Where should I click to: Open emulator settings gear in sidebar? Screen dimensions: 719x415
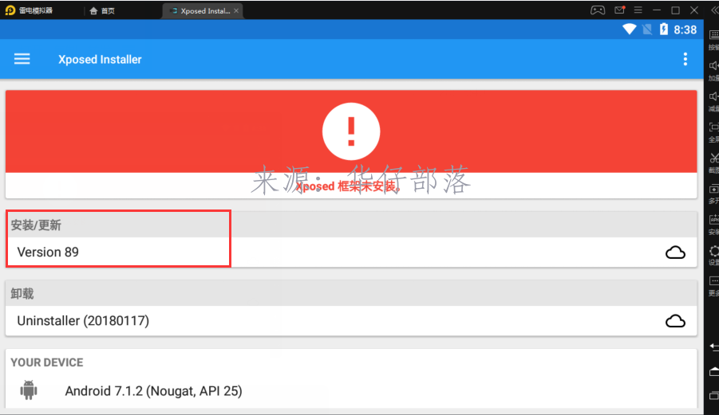713,251
